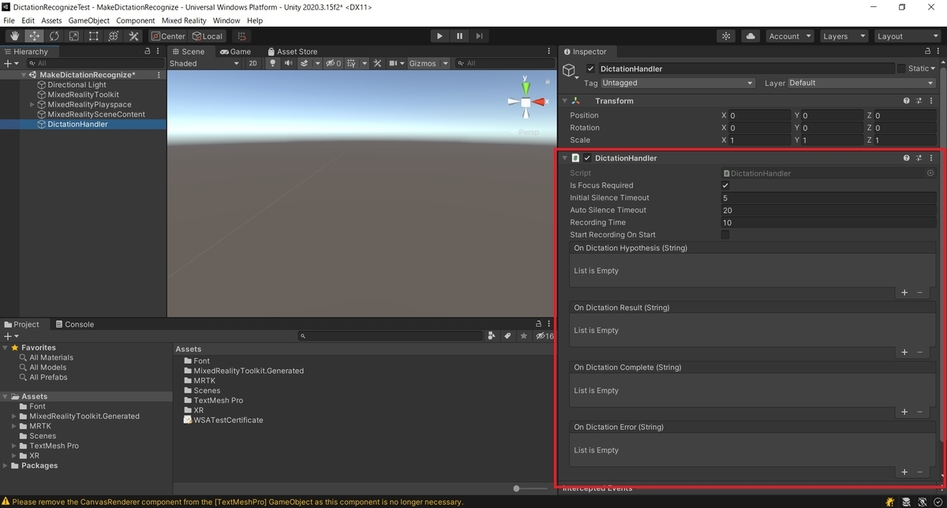Expand Packages folder in Project tree
Screen dimensions: 947x508
(6, 465)
